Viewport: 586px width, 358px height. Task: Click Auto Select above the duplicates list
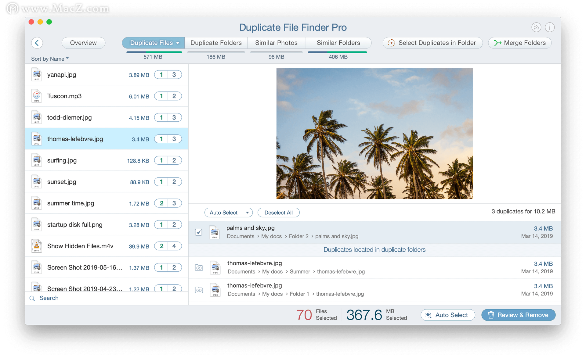[x=224, y=213]
